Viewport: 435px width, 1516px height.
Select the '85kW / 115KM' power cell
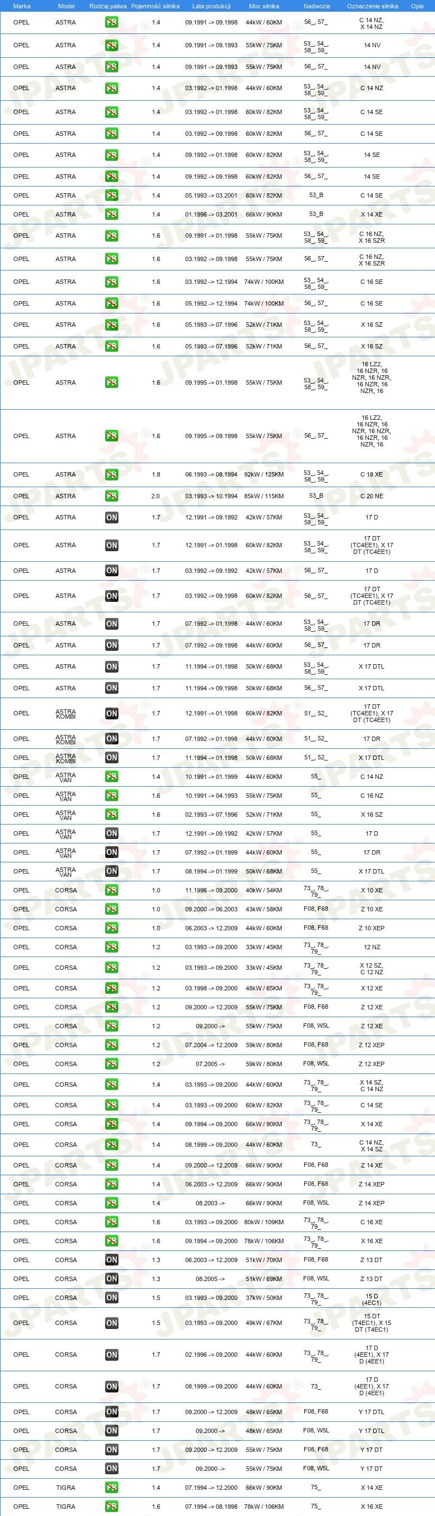[264, 496]
